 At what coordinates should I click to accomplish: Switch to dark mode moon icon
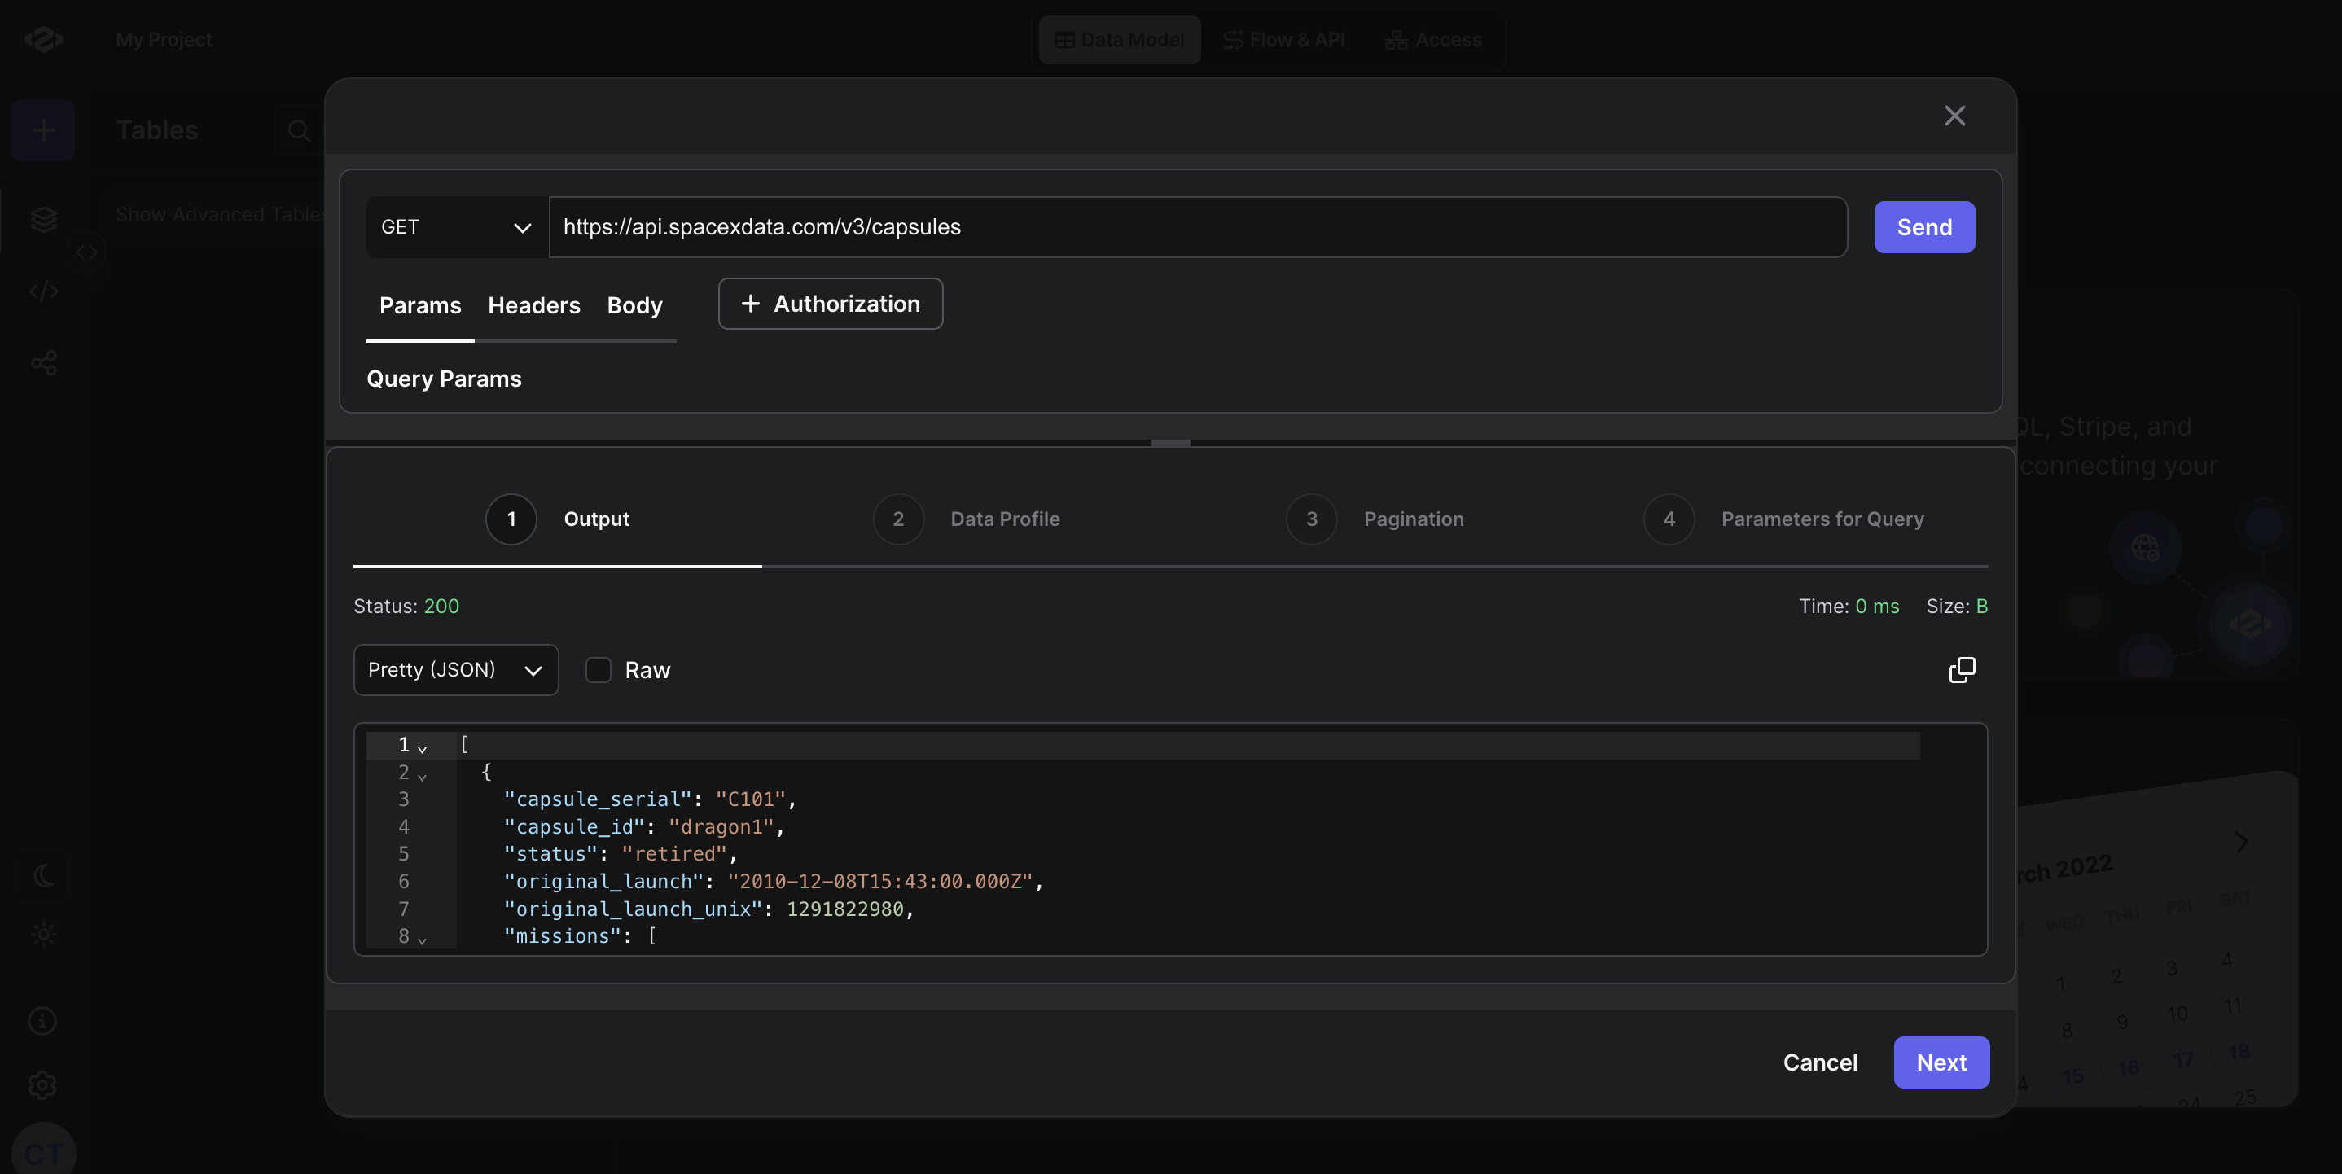point(44,875)
